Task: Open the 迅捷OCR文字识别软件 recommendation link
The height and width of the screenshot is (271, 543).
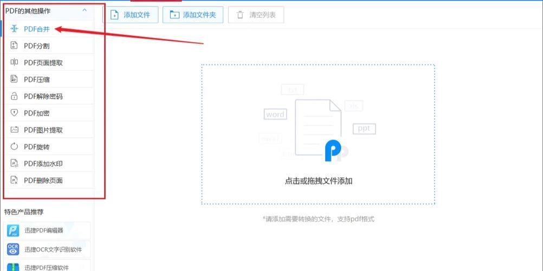Action: pos(47,249)
